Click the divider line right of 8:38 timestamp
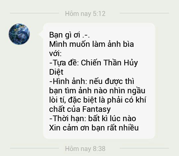 tap(144, 148)
